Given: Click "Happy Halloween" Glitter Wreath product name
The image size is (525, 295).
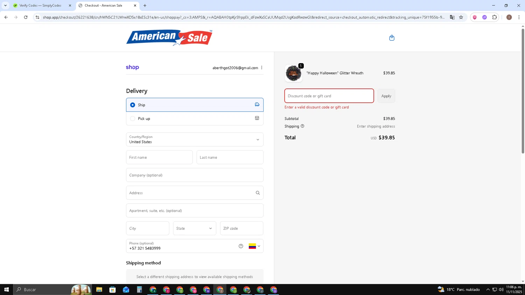Looking at the screenshot, I should (x=335, y=73).
